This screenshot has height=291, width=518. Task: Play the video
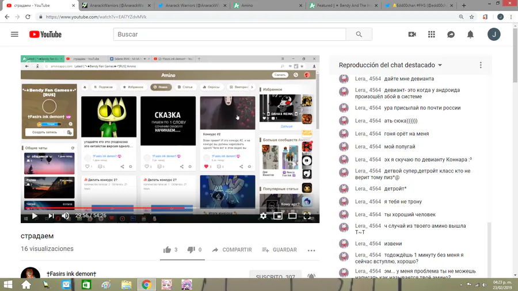pyautogui.click(x=35, y=216)
